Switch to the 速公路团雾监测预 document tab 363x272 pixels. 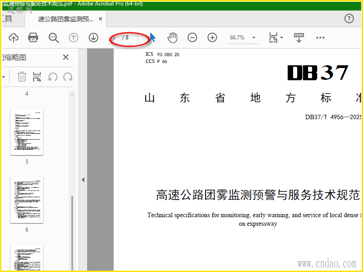tap(65, 19)
